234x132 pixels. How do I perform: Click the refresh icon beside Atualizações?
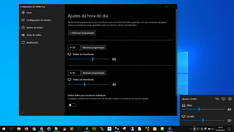coord(23,43)
